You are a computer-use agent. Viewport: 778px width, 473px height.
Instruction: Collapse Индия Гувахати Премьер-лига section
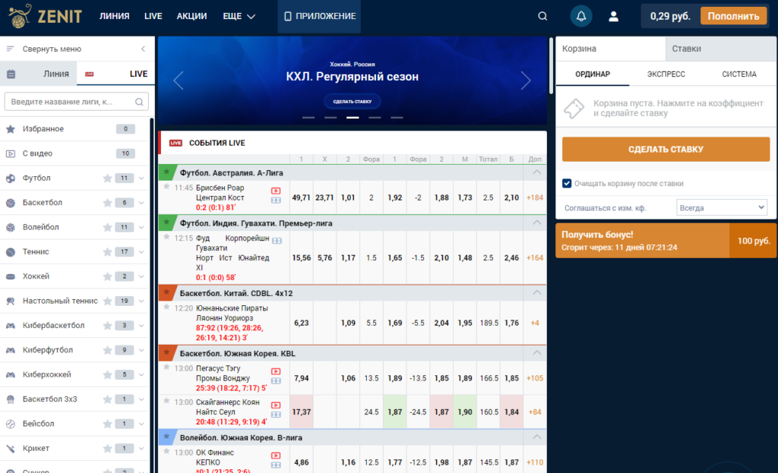536,223
